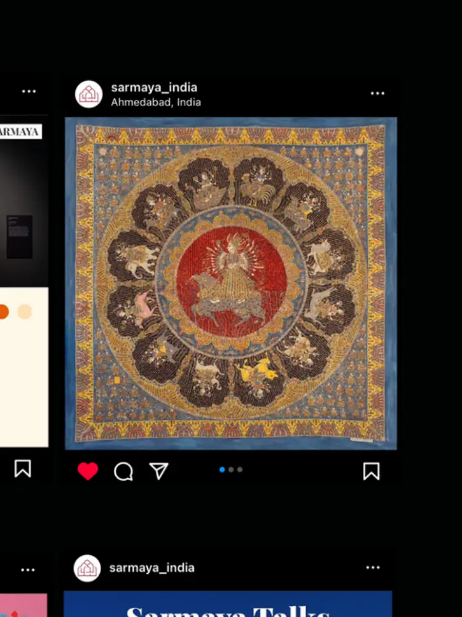Open the pink image at bottom left
This screenshot has width=462, height=617.
23,605
